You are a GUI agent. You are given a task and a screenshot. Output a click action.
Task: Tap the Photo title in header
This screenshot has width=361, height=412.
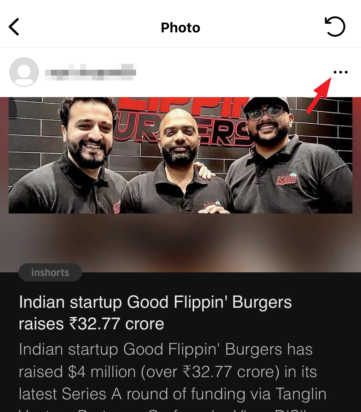[180, 27]
